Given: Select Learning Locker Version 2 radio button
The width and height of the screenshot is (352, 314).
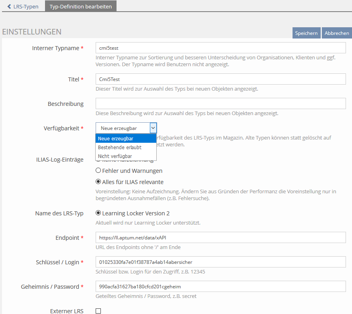Looking at the screenshot, I should tap(98, 213).
